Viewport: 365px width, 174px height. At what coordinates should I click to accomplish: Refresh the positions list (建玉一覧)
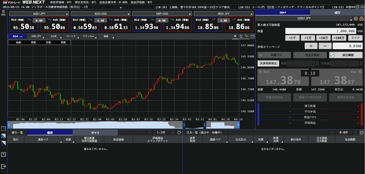coord(179,132)
